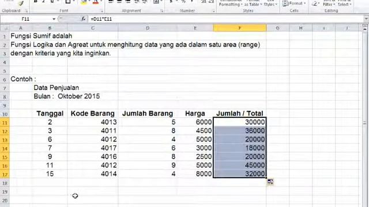Open Find & Select dropdown

pyautogui.click(x=344, y=3)
